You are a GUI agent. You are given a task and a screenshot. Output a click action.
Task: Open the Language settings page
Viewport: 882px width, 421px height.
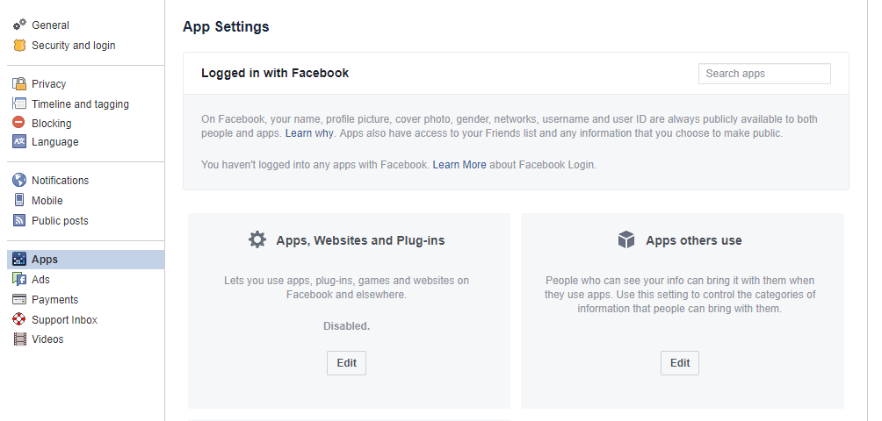point(54,142)
